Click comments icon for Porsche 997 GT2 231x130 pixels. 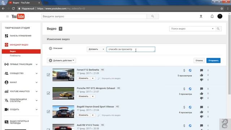[201, 89]
